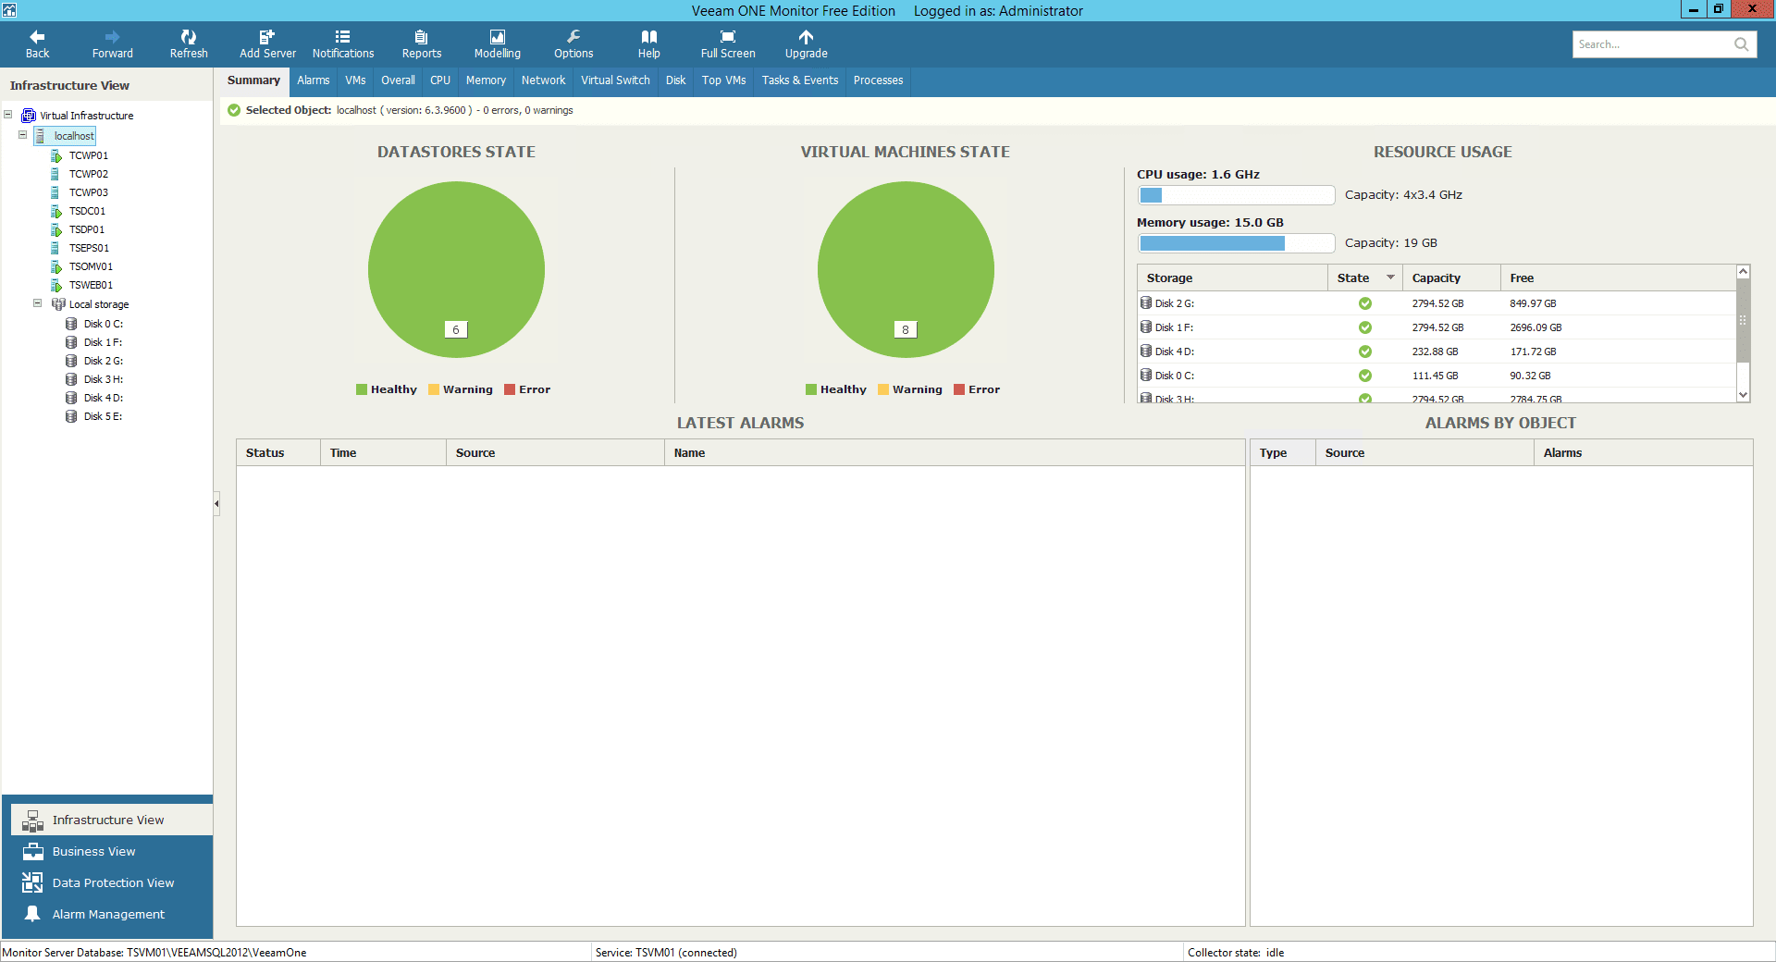Open Options wrench icon
Viewport: 1776px width, 962px height.
pyautogui.click(x=573, y=37)
